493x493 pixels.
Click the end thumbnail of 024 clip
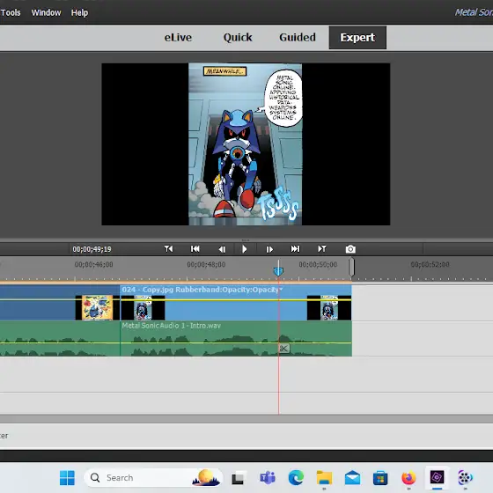[x=329, y=308]
